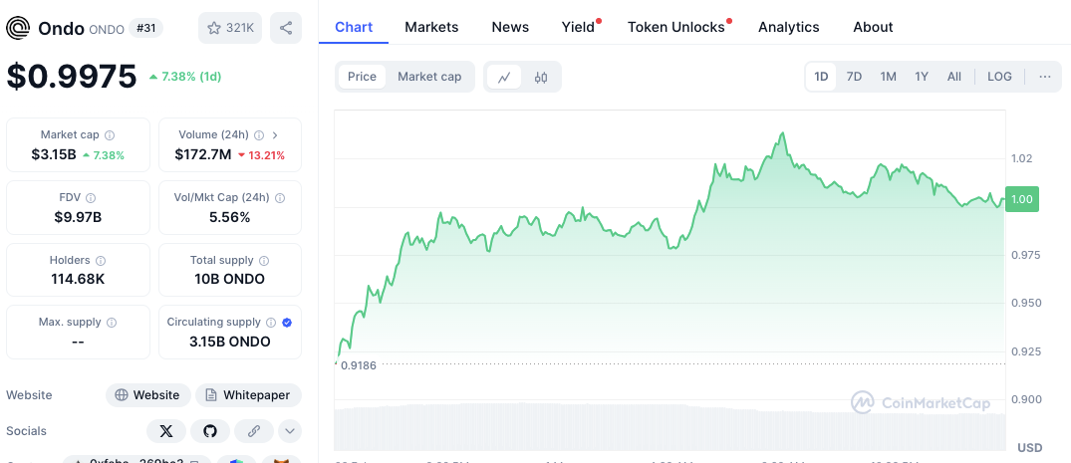This screenshot has height=463, width=1071.
Task: Click the 7.38% (1d) change label
Action: coord(185,77)
